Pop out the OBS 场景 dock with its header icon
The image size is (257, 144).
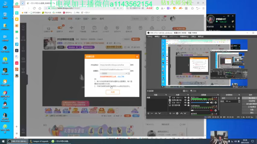(166, 95)
